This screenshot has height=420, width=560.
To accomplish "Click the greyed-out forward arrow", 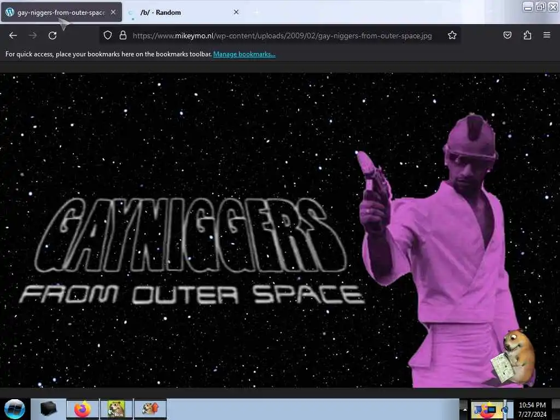I will coord(33,36).
